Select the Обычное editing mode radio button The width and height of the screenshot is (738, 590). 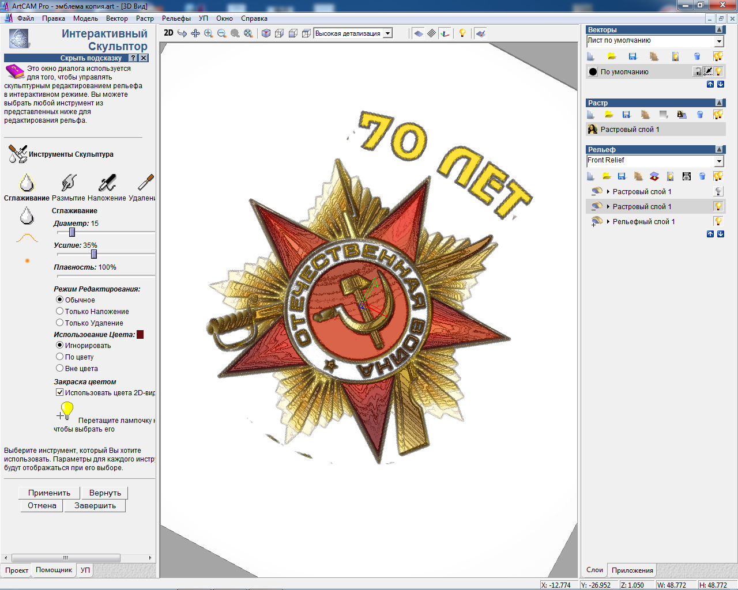(x=59, y=300)
